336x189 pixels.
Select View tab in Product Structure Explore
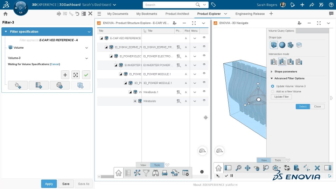tap(143, 165)
